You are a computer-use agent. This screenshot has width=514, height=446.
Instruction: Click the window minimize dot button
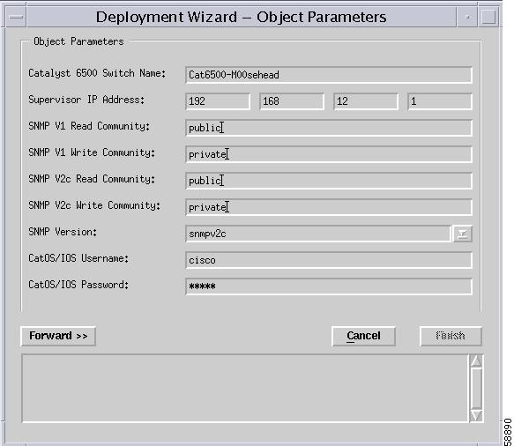coord(467,17)
